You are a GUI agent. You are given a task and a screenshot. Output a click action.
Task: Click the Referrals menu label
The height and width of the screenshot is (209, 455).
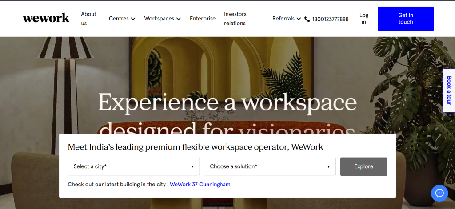click(x=283, y=19)
